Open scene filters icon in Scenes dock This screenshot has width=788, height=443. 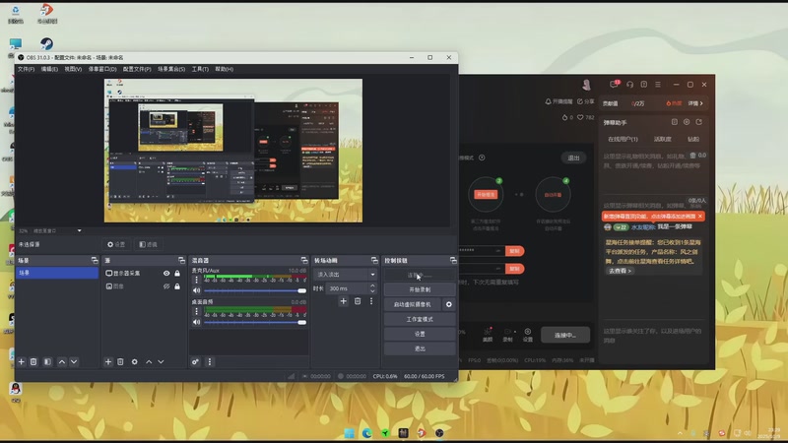click(47, 361)
